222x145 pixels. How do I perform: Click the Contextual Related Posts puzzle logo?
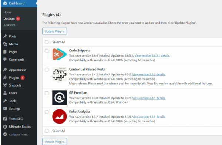click(60, 74)
